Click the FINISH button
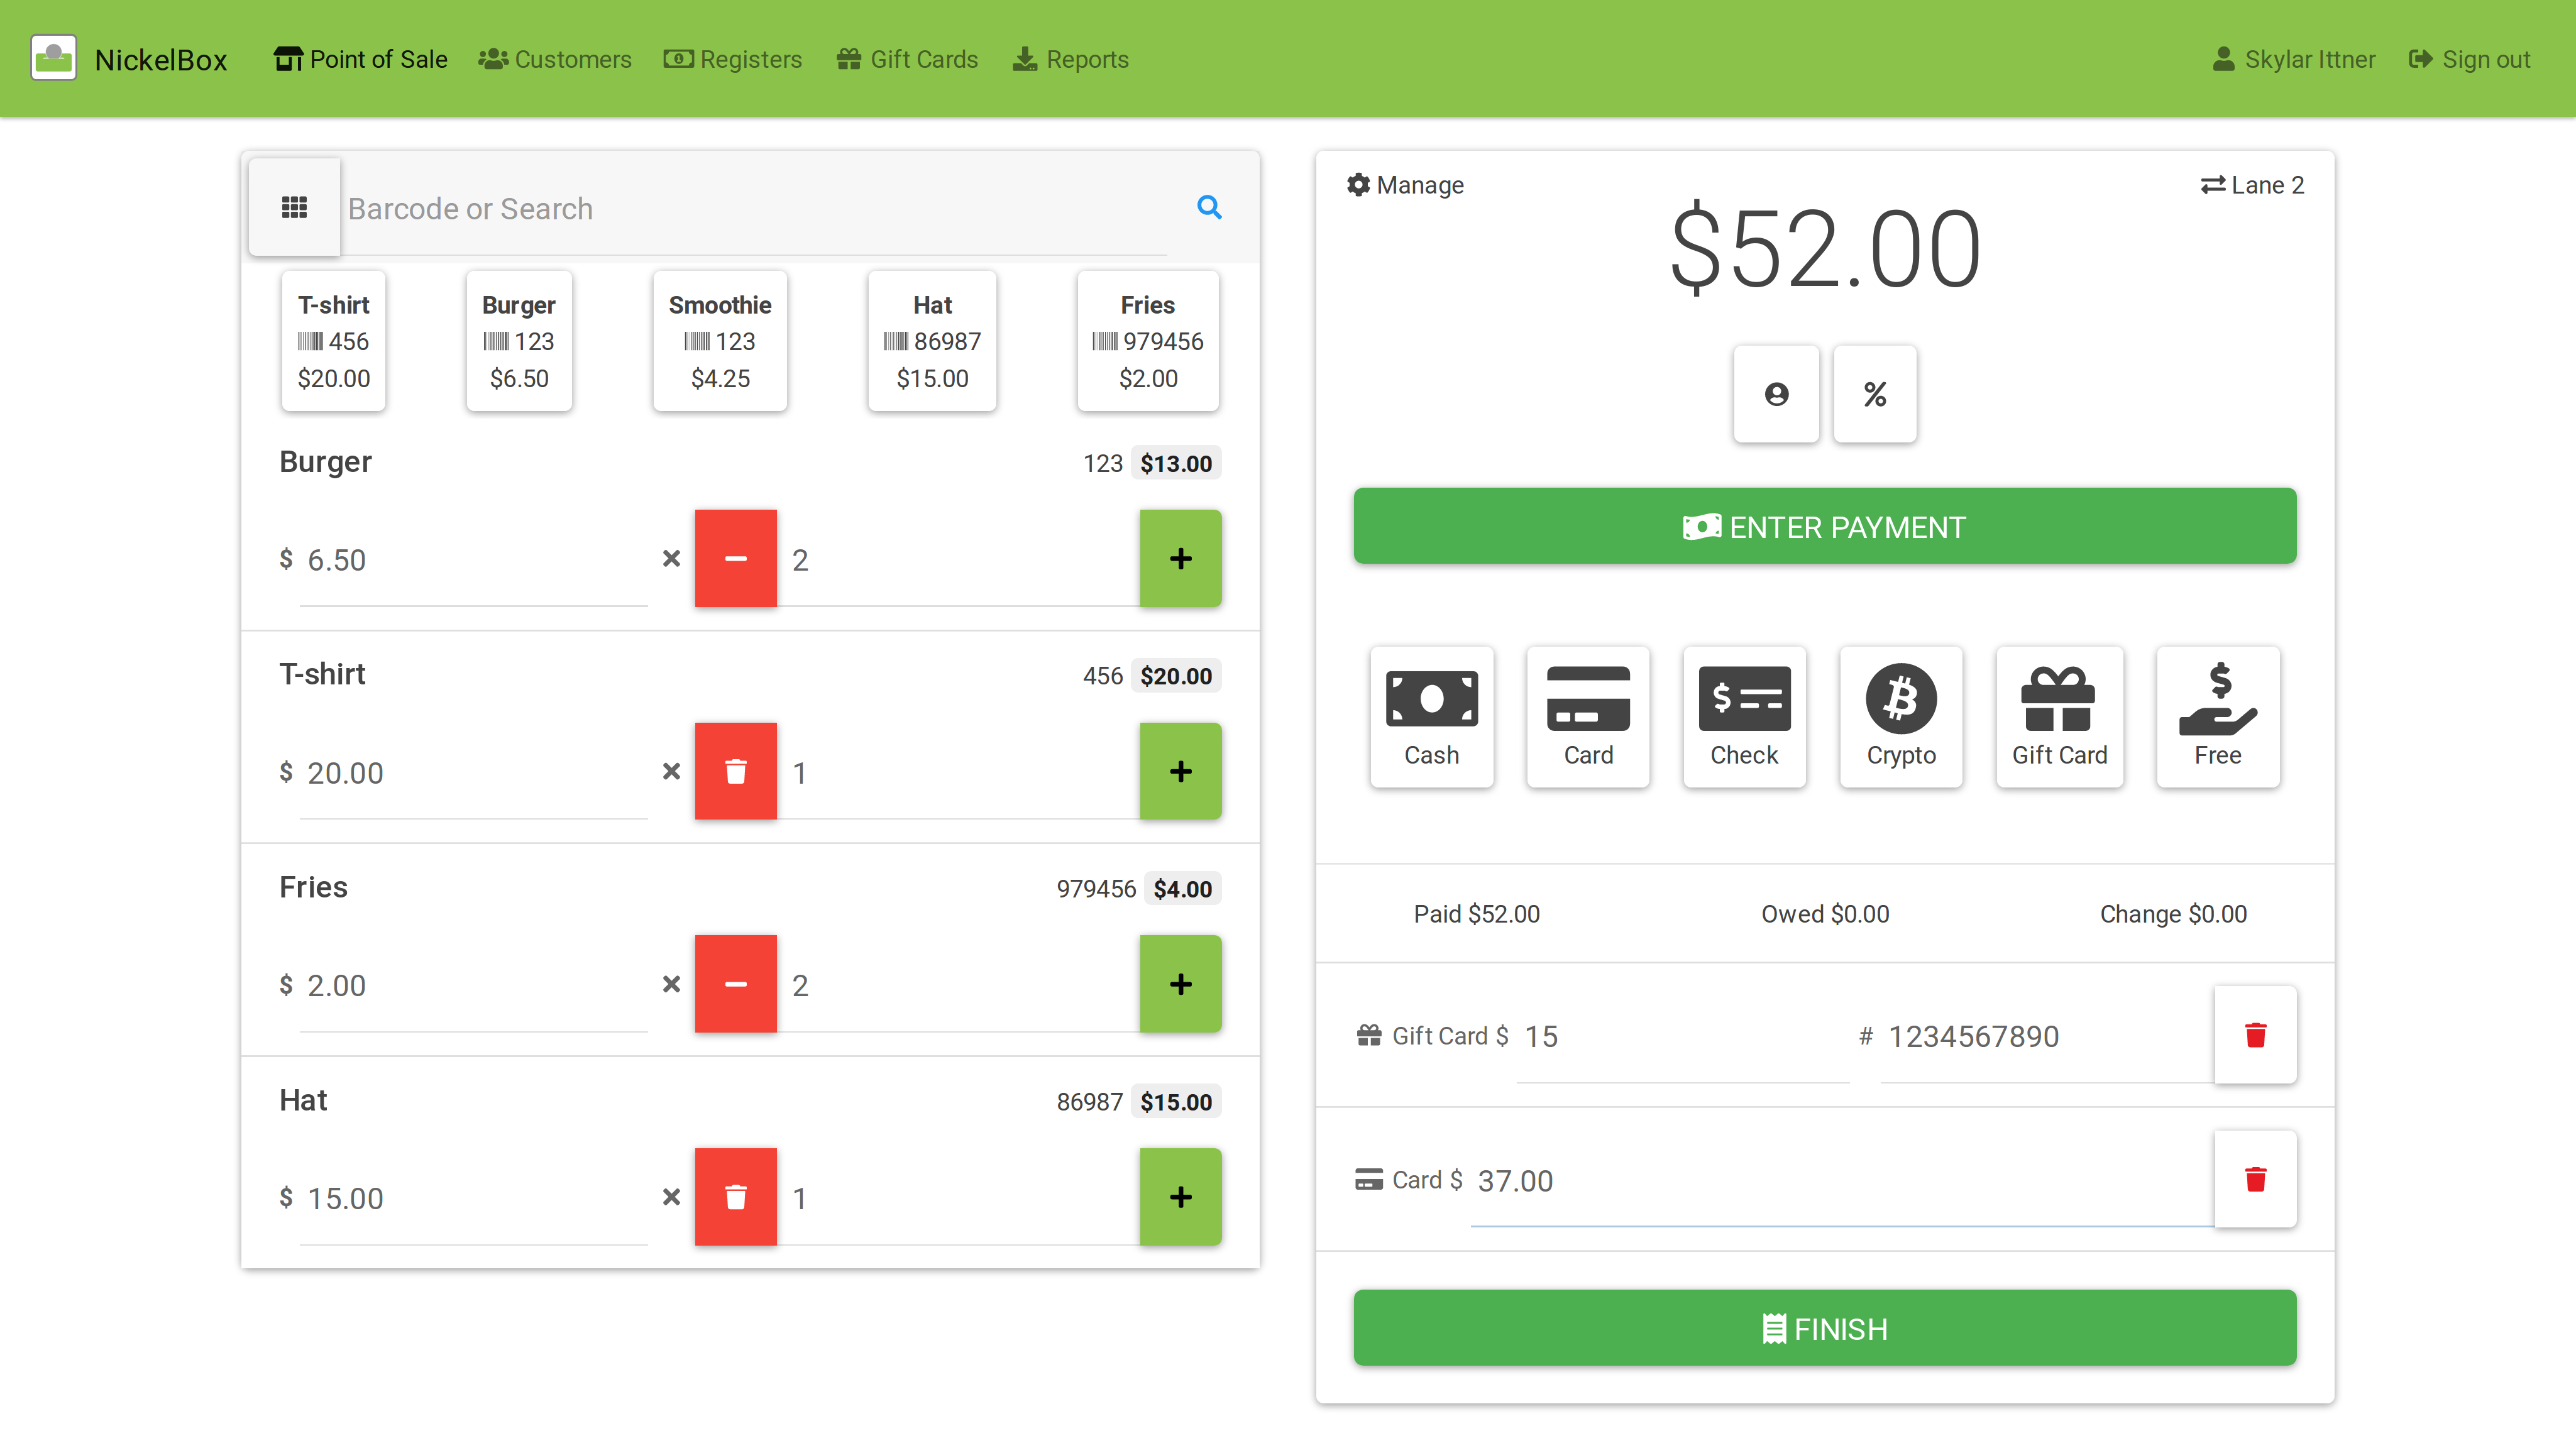2576x1448 pixels. [x=1824, y=1328]
